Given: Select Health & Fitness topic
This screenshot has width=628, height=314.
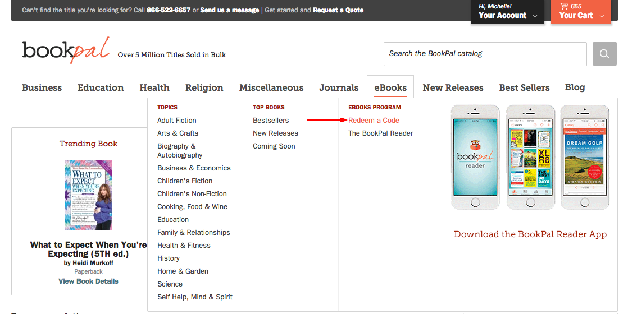Looking at the screenshot, I should coord(184,245).
